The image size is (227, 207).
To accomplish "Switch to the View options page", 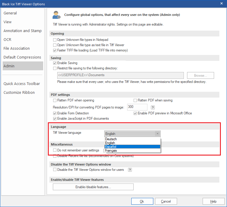I will pyautogui.click(x=23, y=22).
